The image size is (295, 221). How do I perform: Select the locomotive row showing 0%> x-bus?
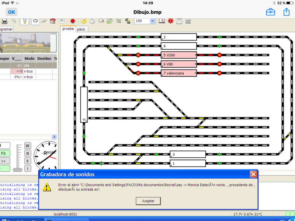(28, 77)
